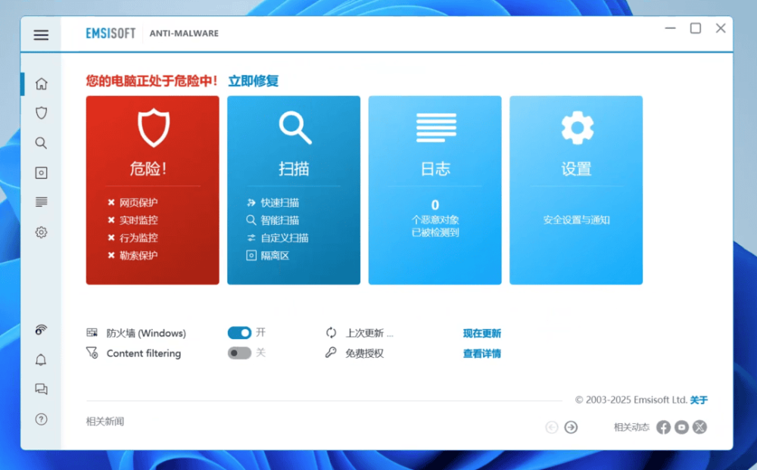Viewport: 757px width, 470px height.
Task: Open Emsisoft X social icon
Action: (699, 427)
